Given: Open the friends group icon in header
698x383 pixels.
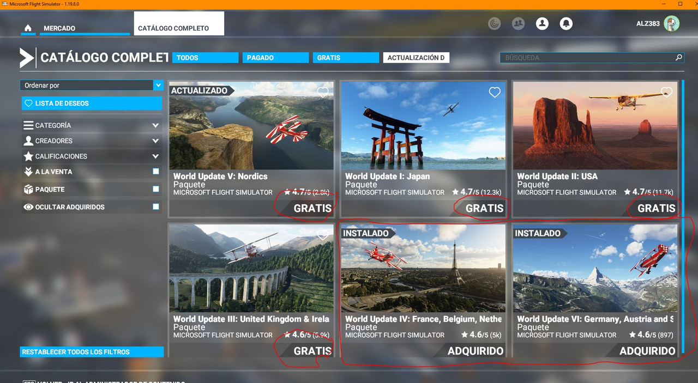Looking at the screenshot, I should click(x=518, y=24).
